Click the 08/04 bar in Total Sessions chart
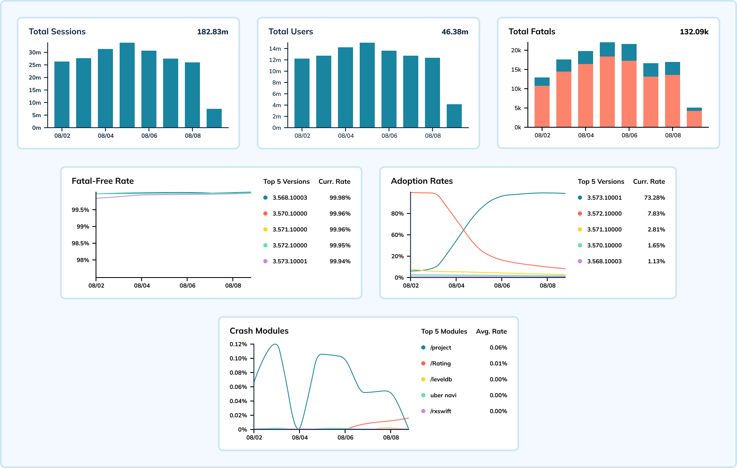 (105, 88)
